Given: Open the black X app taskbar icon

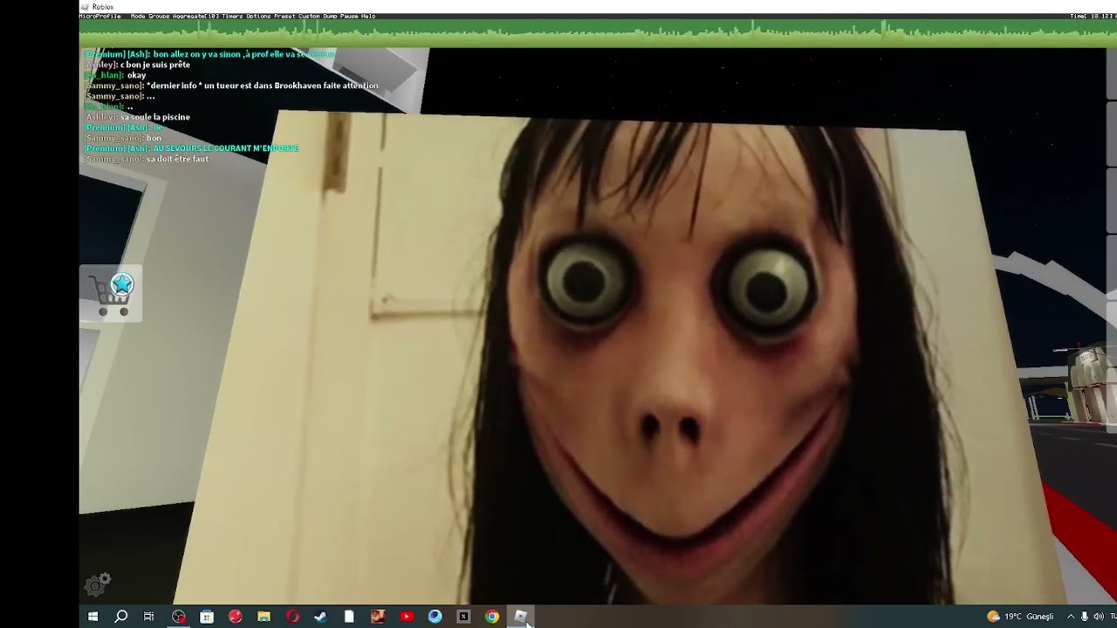Looking at the screenshot, I should [463, 617].
